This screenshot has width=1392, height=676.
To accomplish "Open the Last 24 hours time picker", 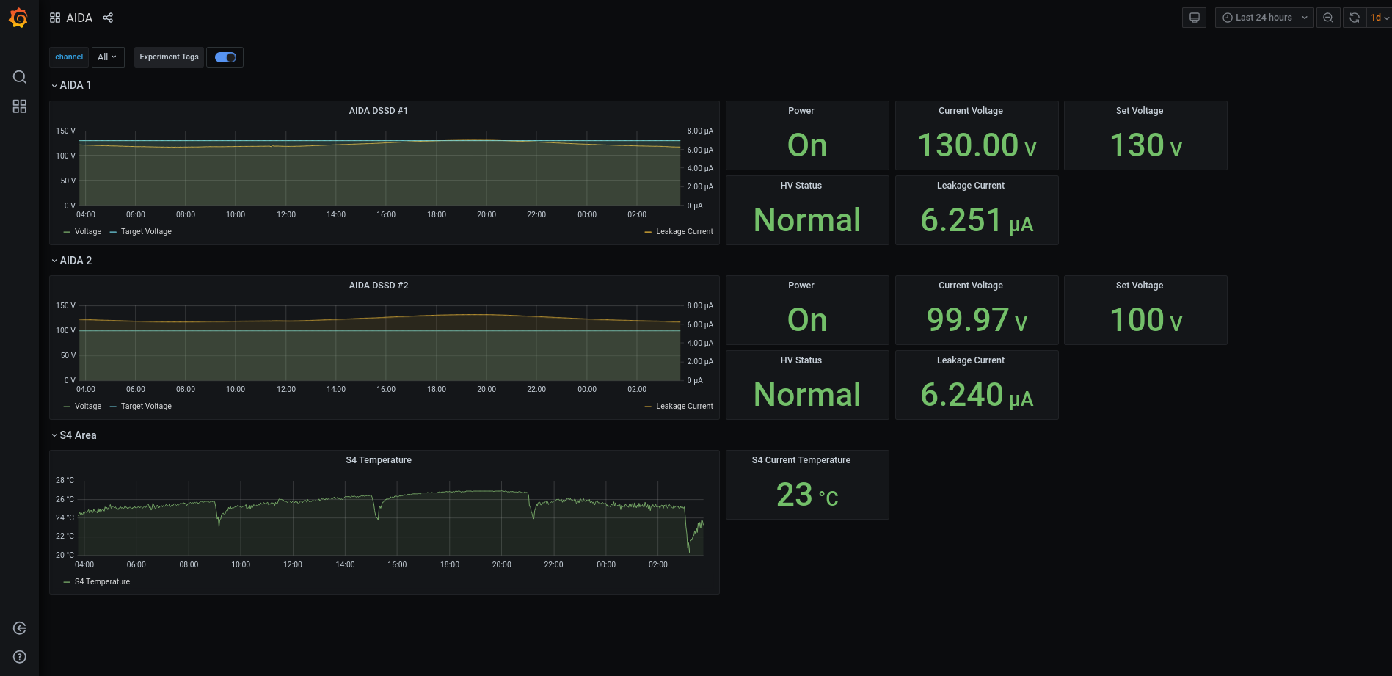I will click(x=1264, y=18).
